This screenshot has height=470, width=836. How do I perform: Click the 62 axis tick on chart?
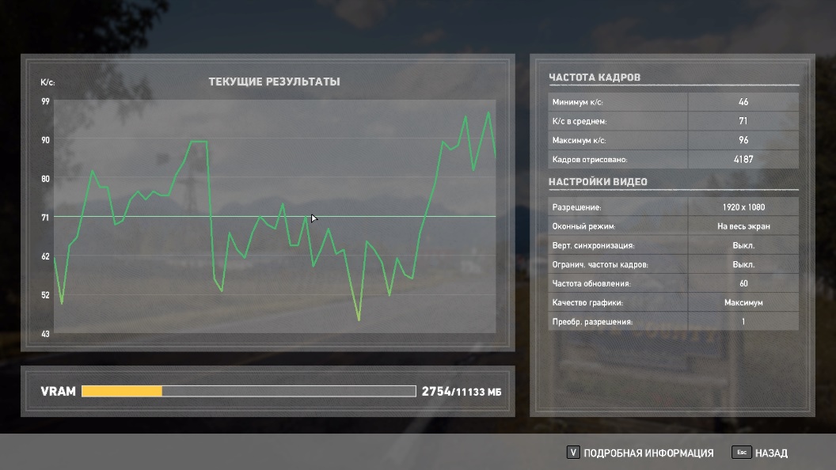(45, 256)
